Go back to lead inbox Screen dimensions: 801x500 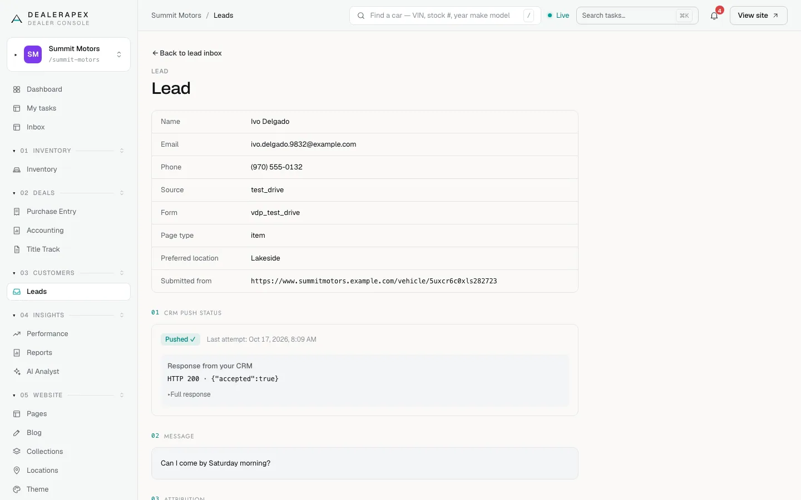tap(187, 53)
